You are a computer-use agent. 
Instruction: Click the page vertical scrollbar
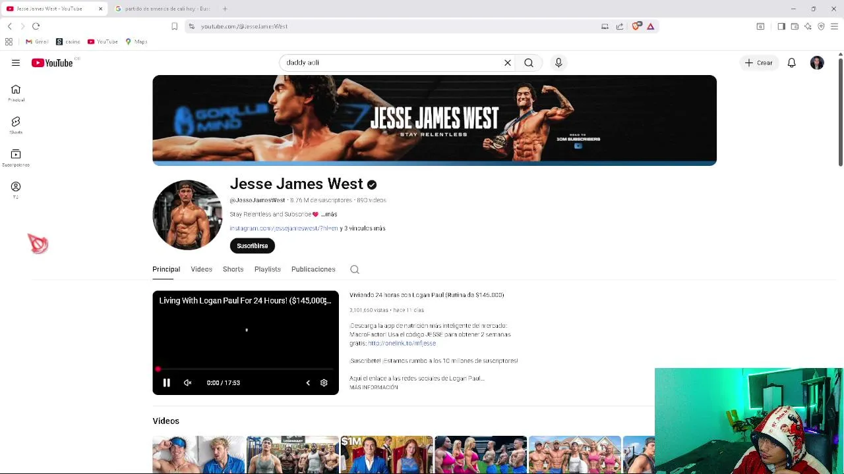click(x=840, y=112)
